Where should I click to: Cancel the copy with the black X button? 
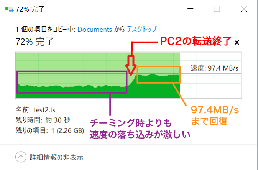click(237, 42)
